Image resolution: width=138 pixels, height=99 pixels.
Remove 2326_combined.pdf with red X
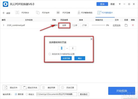point(133,25)
